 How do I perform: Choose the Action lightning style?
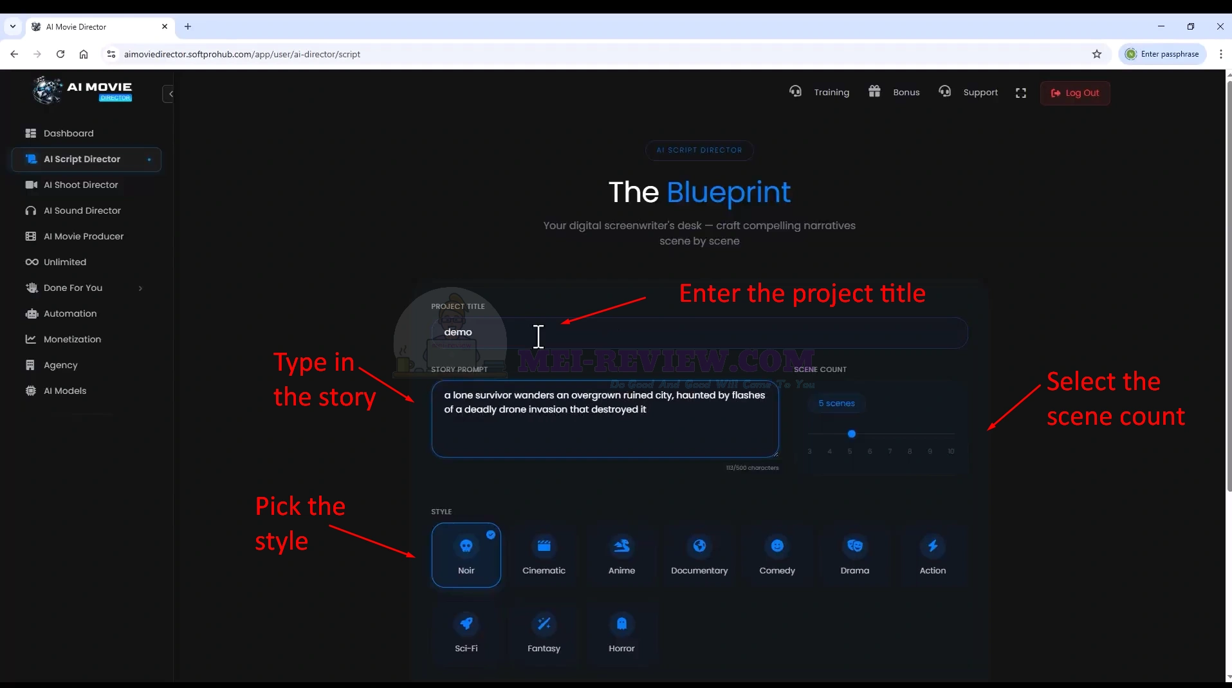(933, 555)
